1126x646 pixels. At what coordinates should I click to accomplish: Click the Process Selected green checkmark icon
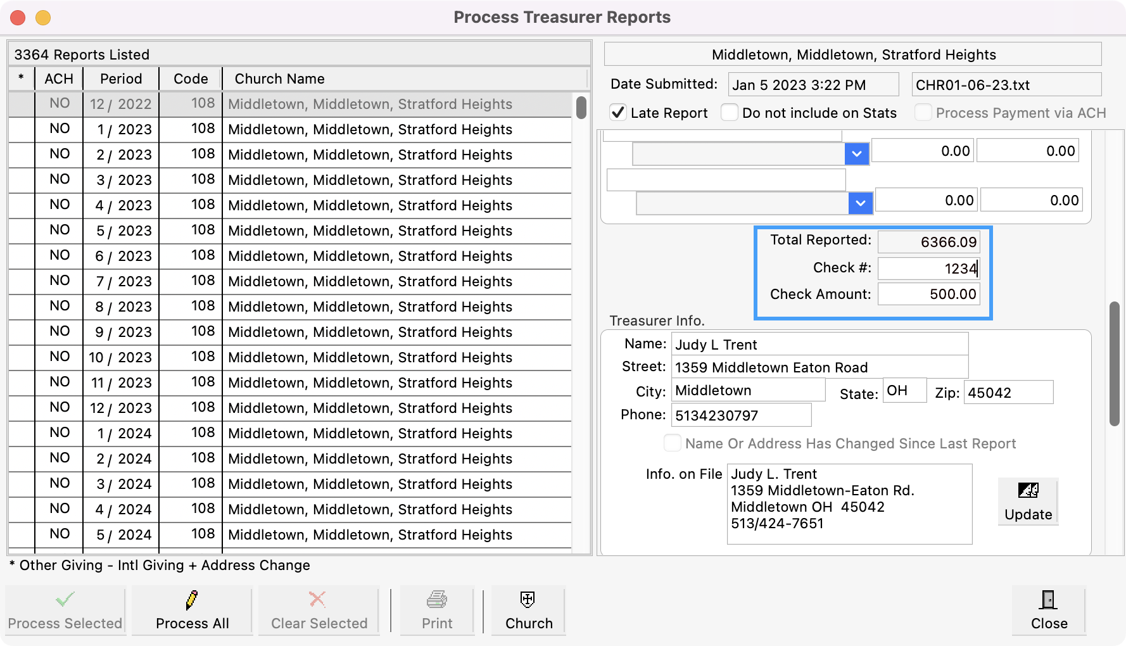[x=64, y=598]
